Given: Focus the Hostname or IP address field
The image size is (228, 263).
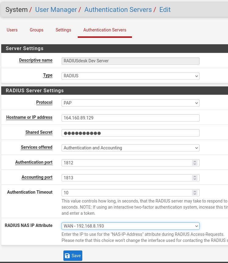Looking at the screenshot, I should (x=130, y=118).
